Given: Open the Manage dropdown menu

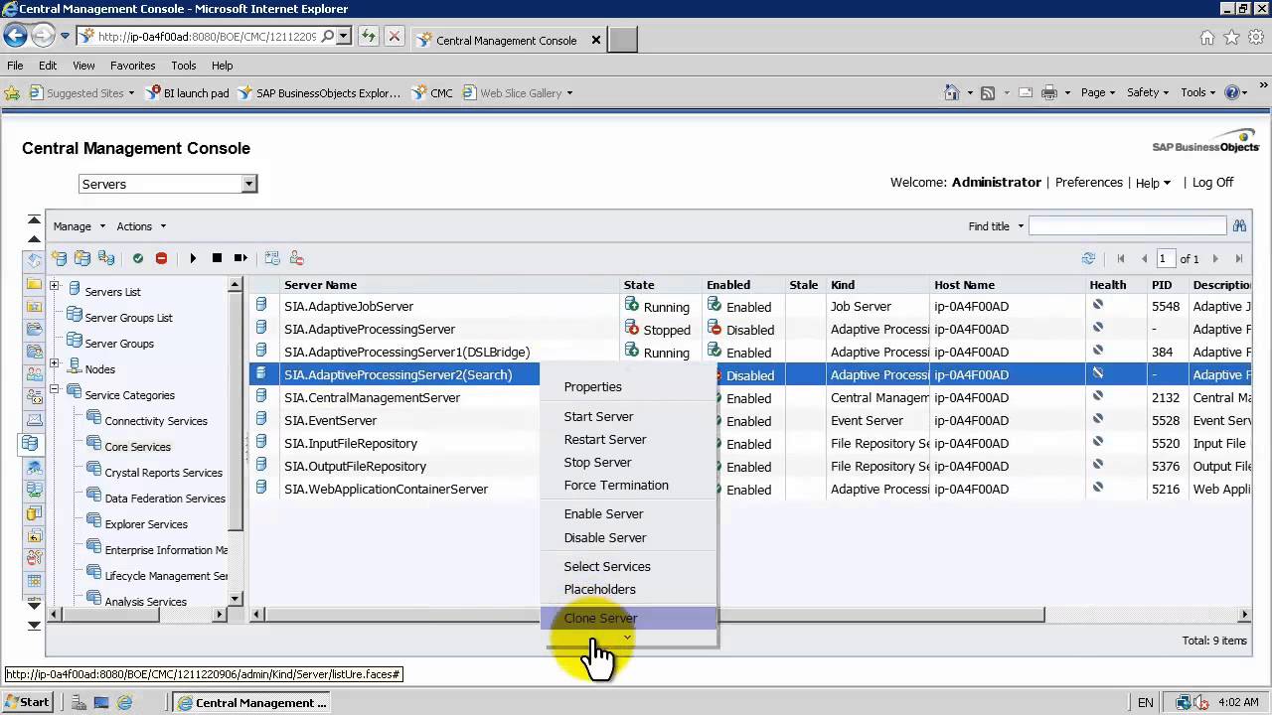Looking at the screenshot, I should coord(79,226).
